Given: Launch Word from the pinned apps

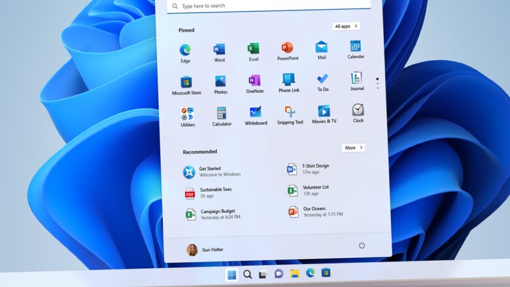Looking at the screenshot, I should coord(219,53).
